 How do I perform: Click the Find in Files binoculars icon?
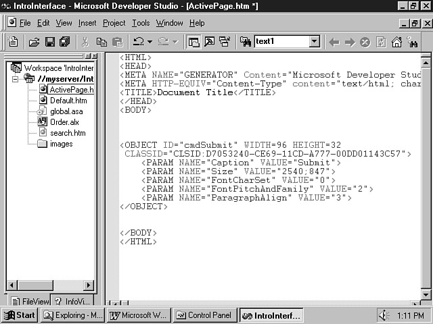click(x=244, y=42)
